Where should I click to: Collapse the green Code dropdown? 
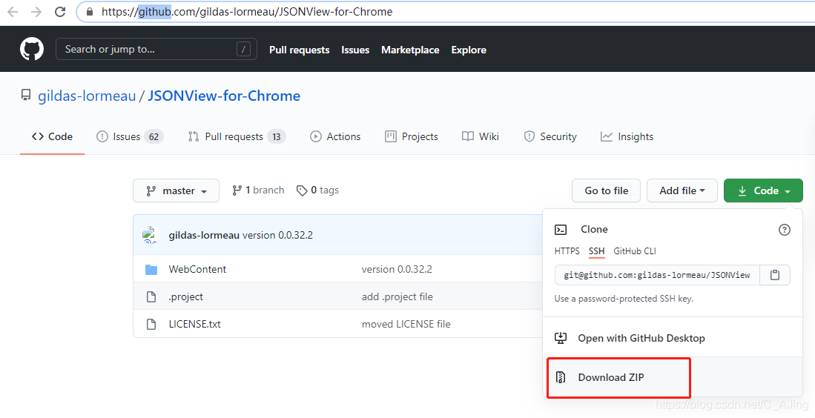tap(763, 190)
